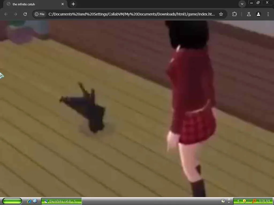Restore down the Chrome window
The height and width of the screenshot is (205, 274).
[x=258, y=3]
